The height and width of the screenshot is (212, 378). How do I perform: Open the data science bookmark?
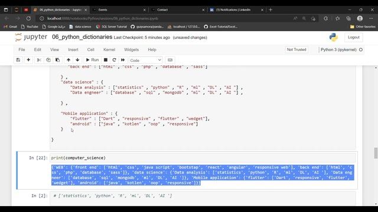(x=80, y=26)
